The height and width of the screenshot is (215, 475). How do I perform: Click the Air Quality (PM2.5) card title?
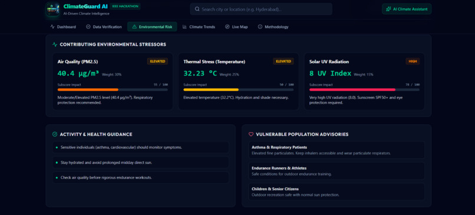pos(78,62)
